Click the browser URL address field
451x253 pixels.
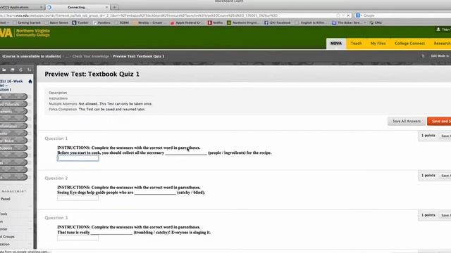tap(167, 15)
